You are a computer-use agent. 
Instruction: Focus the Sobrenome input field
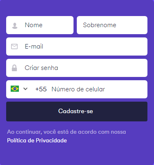pos(112,25)
